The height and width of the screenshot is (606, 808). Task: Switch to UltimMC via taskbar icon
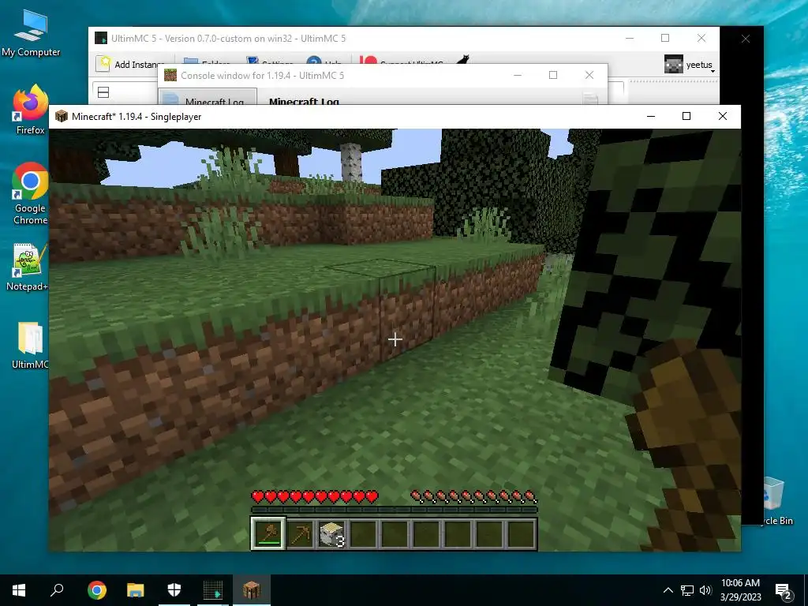pyautogui.click(x=213, y=590)
